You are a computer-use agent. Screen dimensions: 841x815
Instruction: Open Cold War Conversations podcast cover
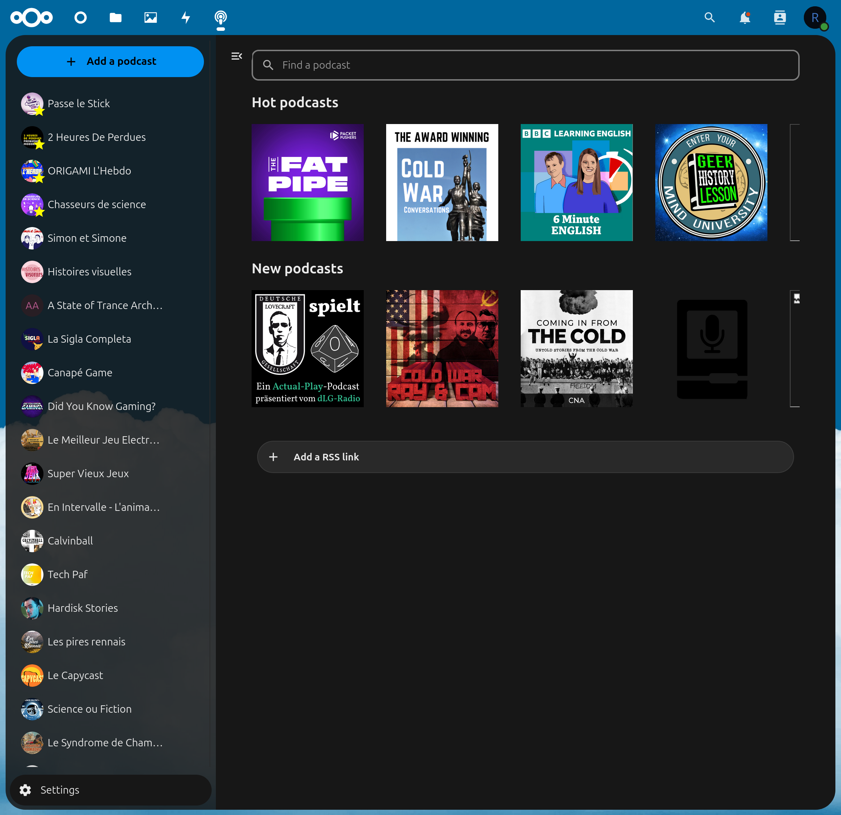point(442,182)
